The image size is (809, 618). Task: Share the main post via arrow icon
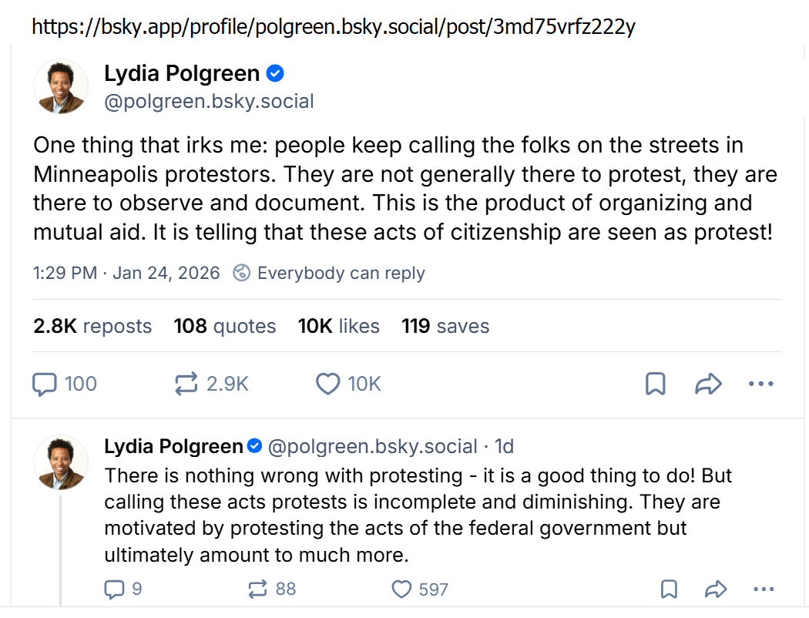707,384
